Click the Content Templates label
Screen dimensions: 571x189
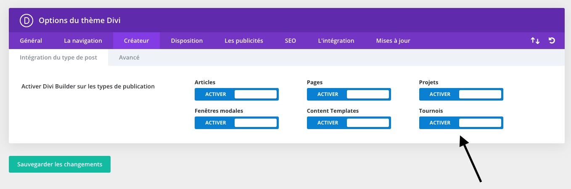pyautogui.click(x=333, y=111)
